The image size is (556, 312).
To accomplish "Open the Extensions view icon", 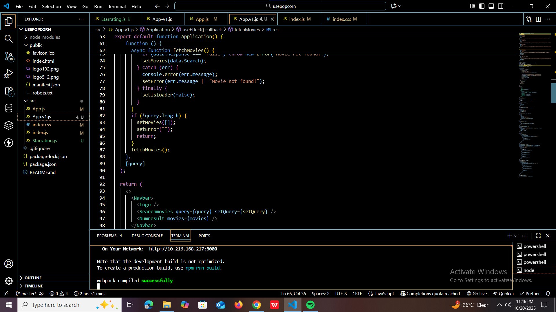I will tap(9, 91).
